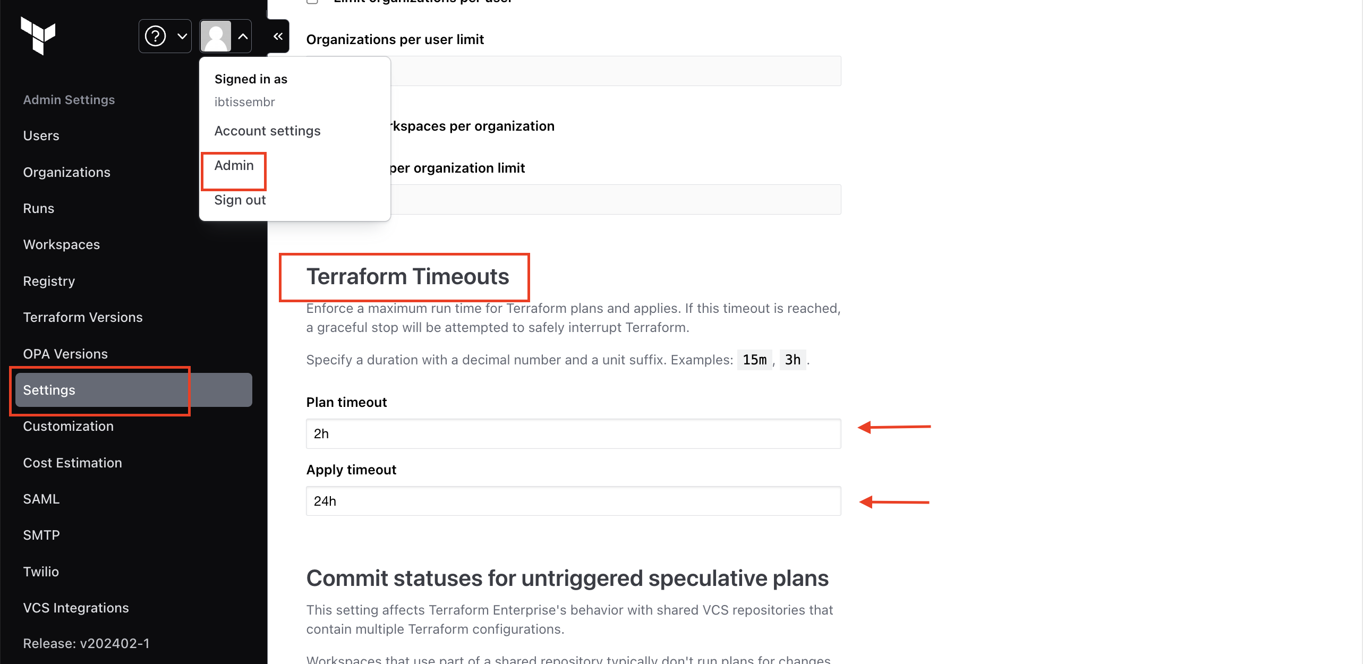Go to SAML configuration

41,499
